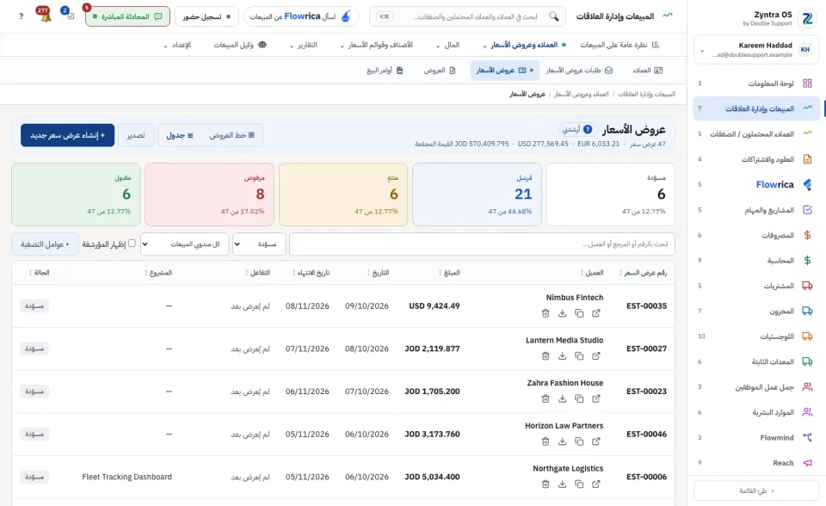Open Reach in the sidebar

756,463
